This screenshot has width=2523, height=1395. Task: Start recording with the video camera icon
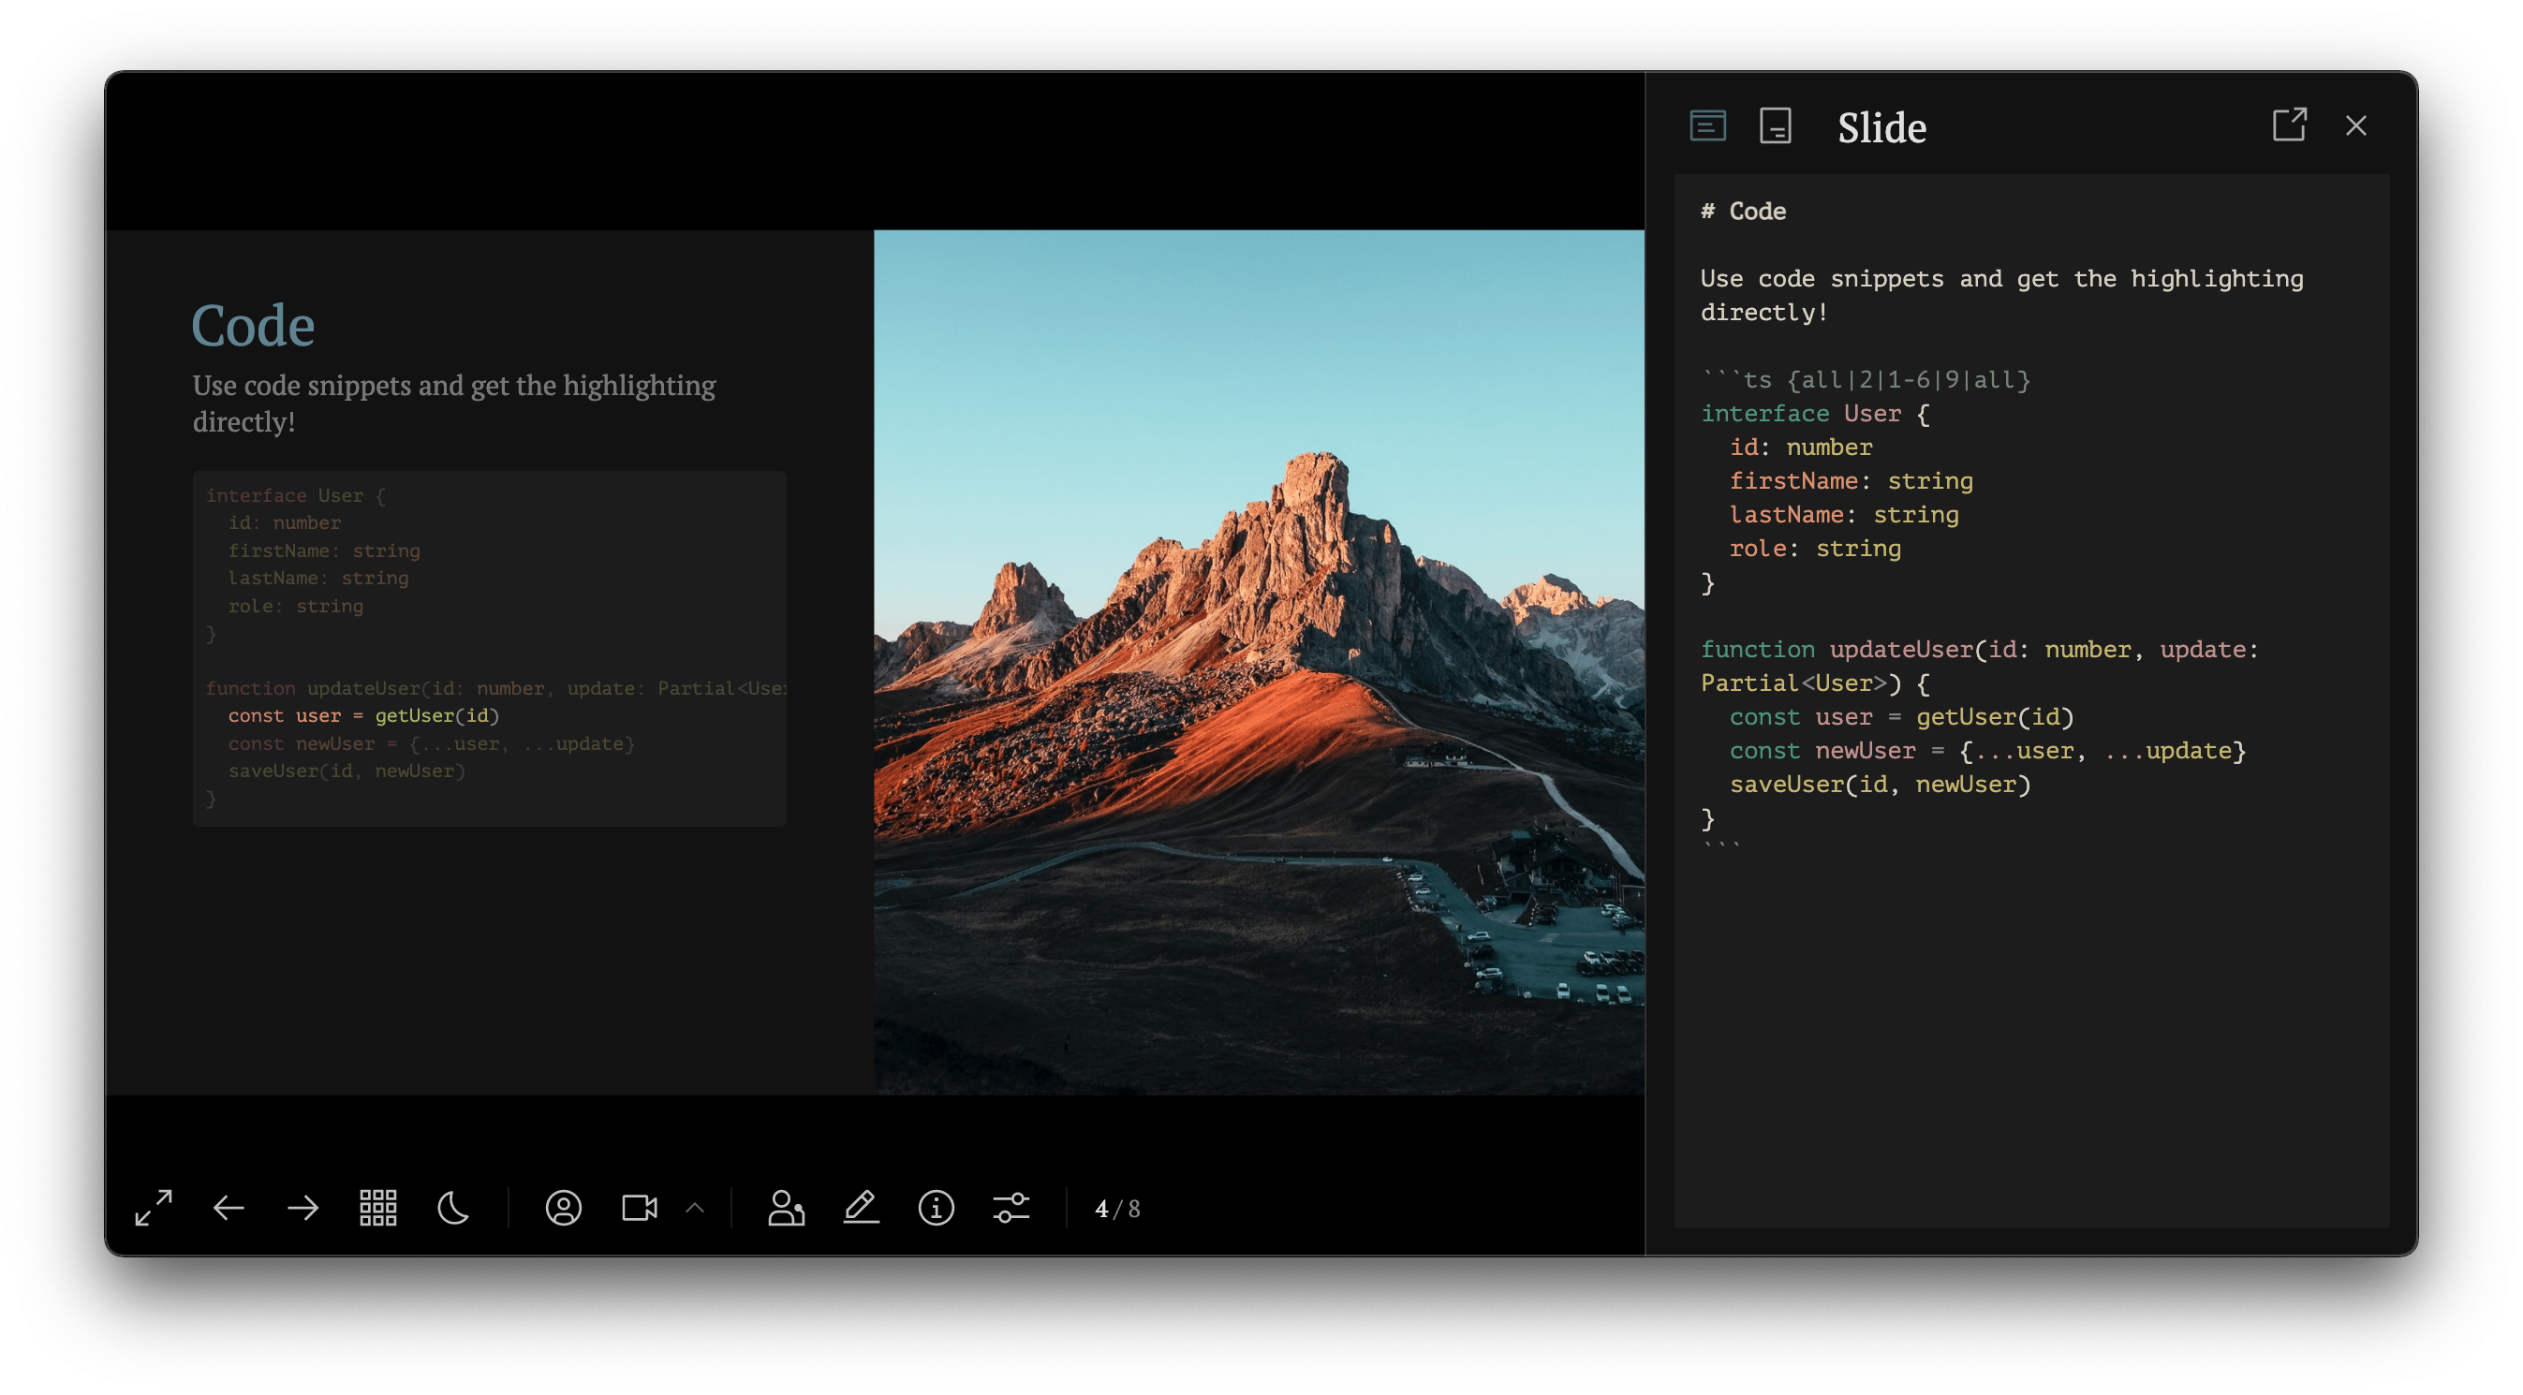639,1208
